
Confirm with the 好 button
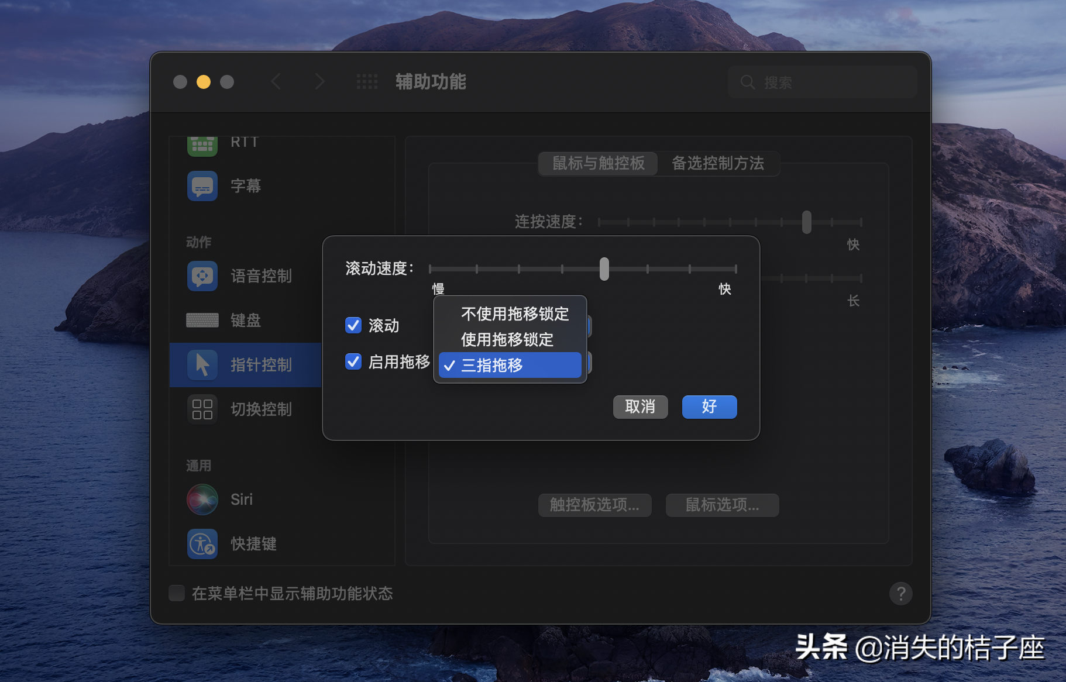coord(710,407)
